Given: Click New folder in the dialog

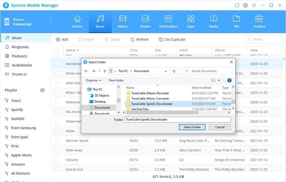Looking at the screenshot, I should [x=116, y=80].
